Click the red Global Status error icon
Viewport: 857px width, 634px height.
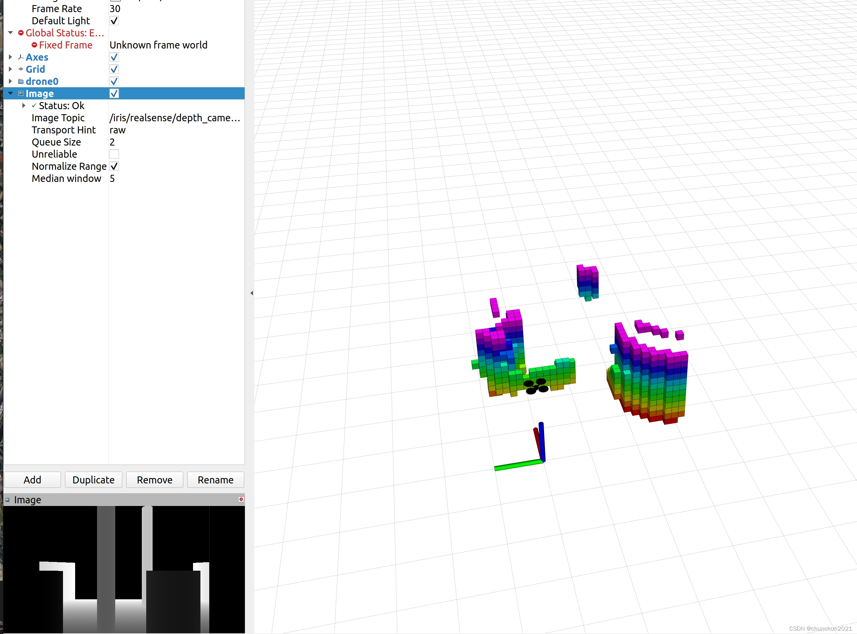(21, 33)
